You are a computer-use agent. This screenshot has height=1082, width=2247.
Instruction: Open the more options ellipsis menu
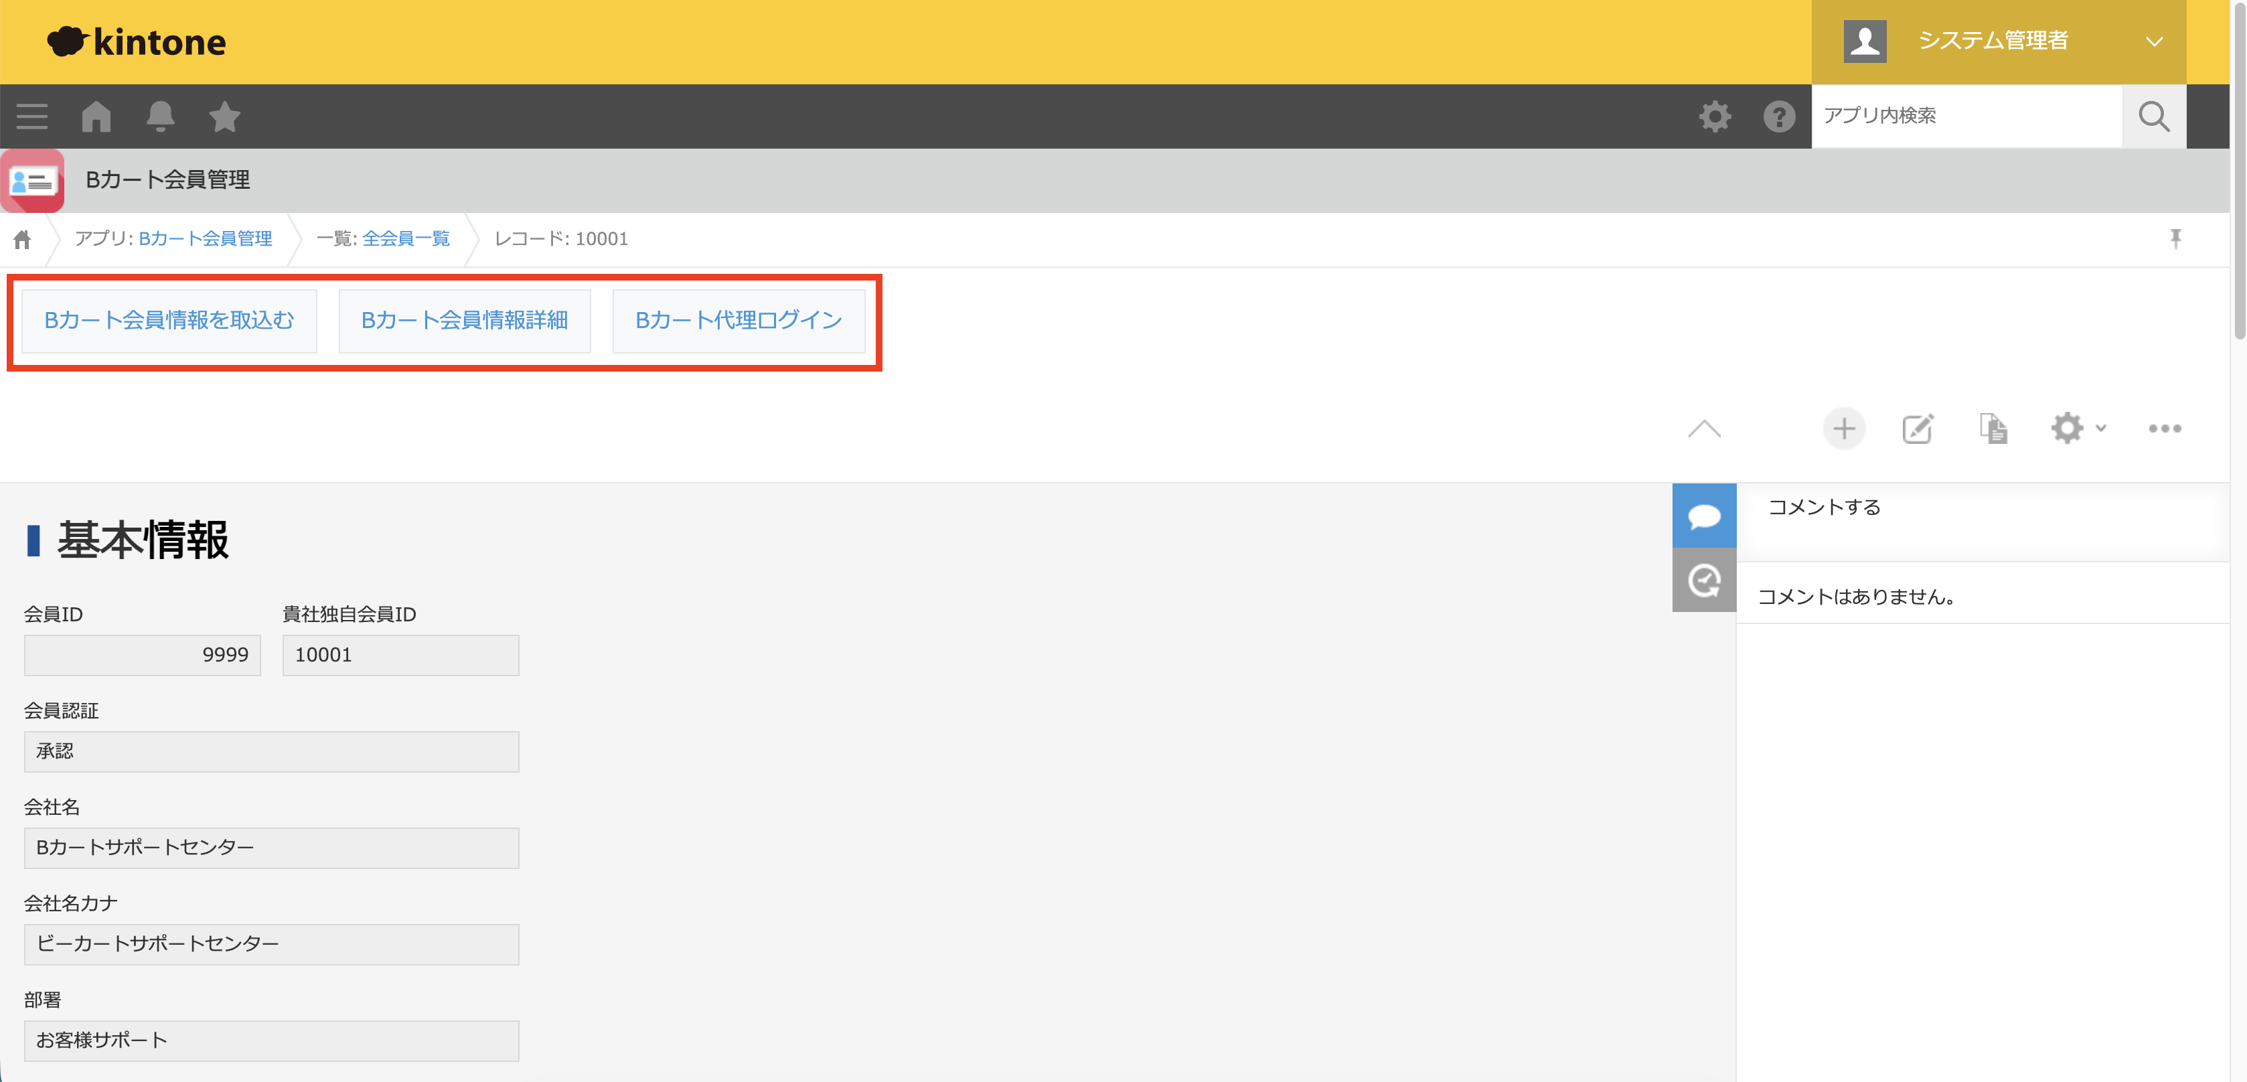pos(2165,429)
